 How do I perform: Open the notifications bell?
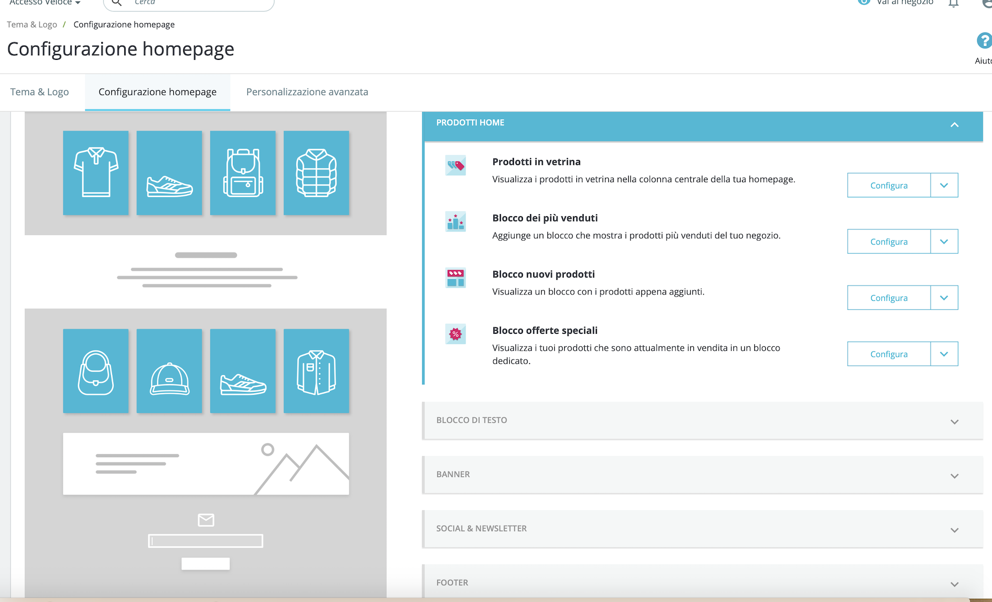954,3
